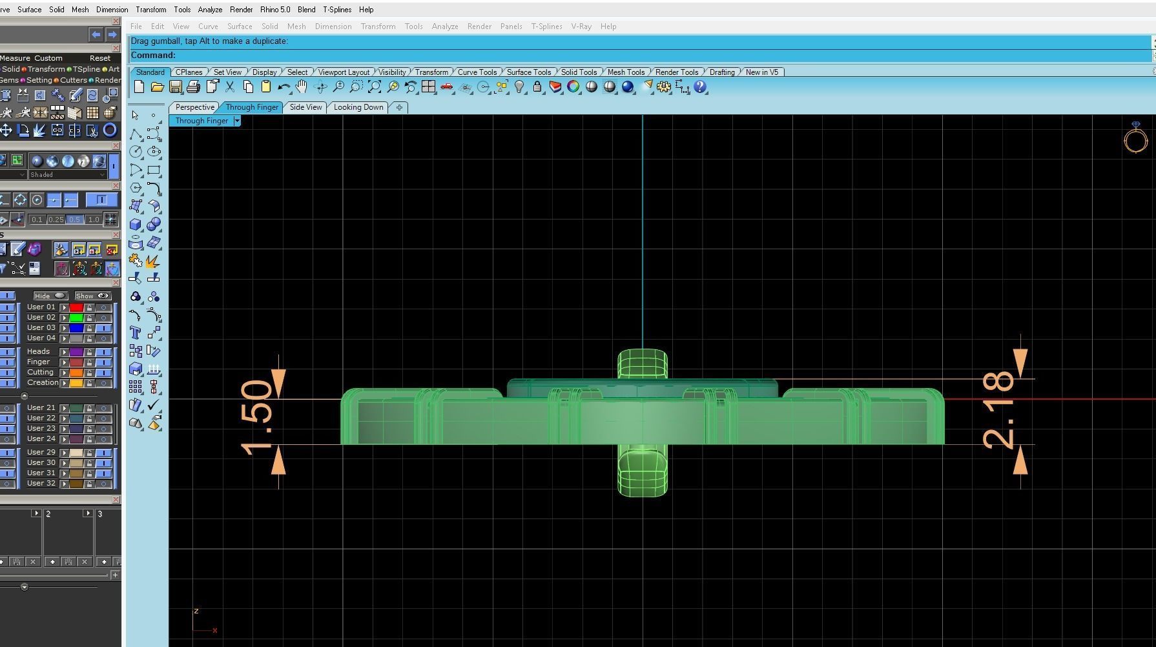The height and width of the screenshot is (647, 1156).
Task: Toggle visibility of Heads layer
Action: click(x=103, y=352)
